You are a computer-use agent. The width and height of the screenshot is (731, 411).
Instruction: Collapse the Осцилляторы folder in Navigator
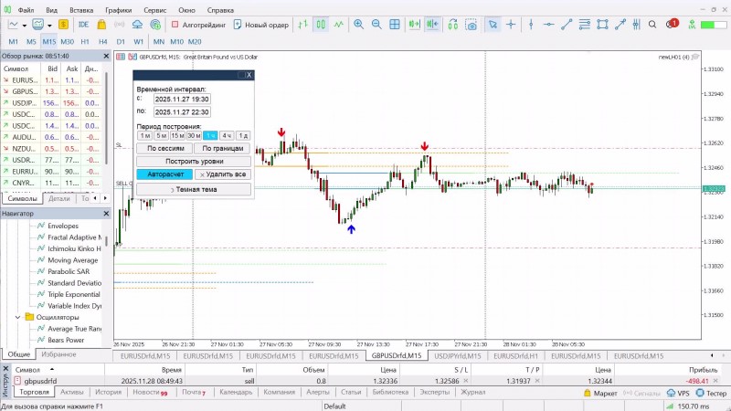(x=17, y=317)
